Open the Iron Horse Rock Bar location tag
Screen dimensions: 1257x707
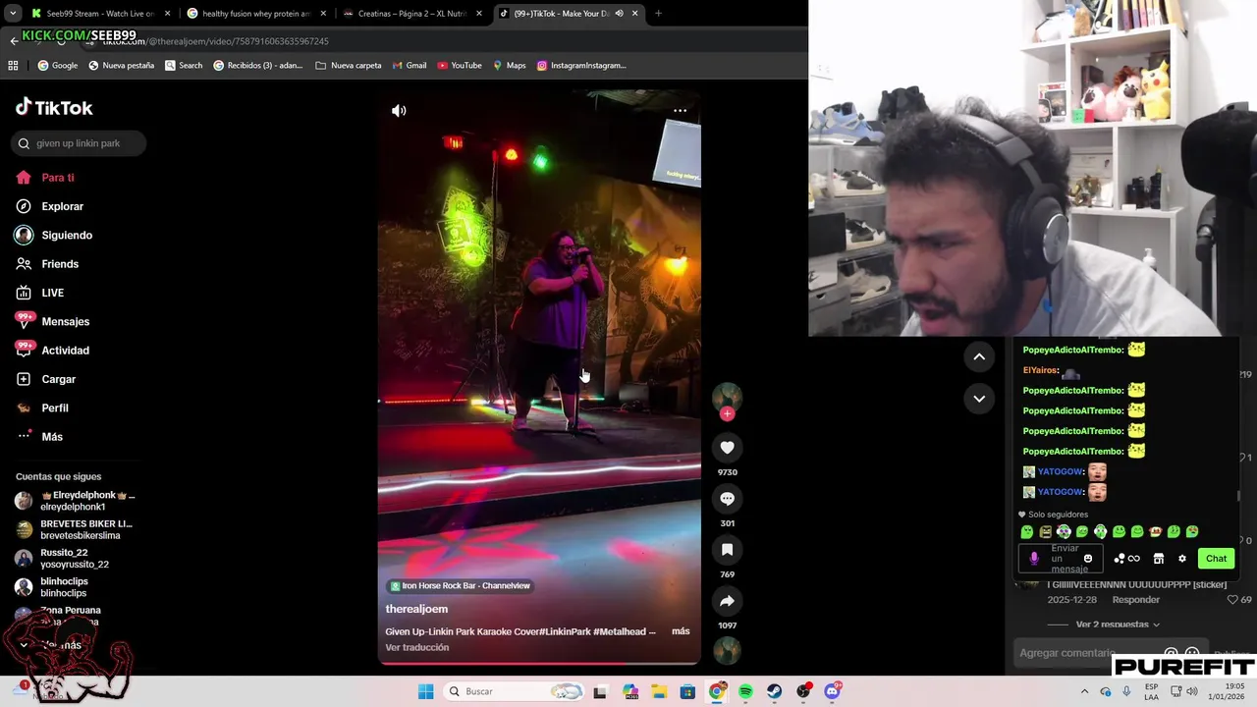click(x=461, y=586)
